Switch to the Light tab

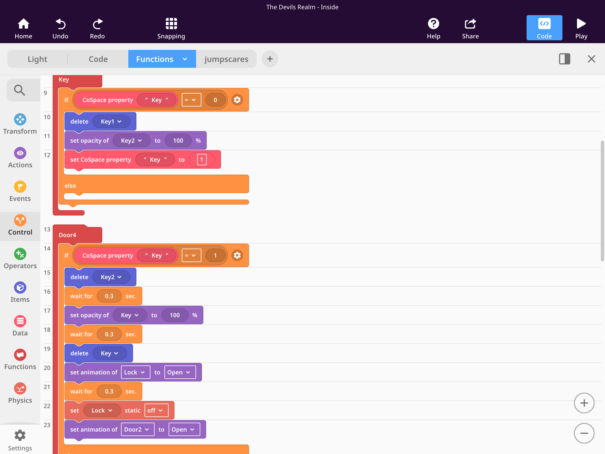tap(37, 59)
